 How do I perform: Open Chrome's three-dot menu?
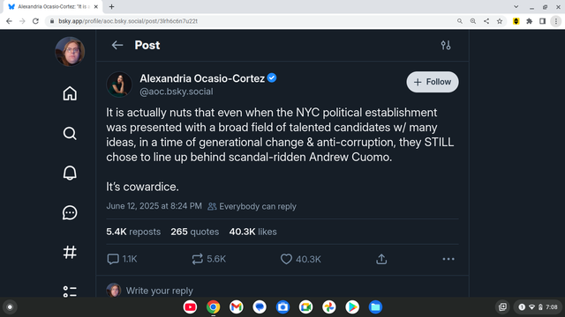click(556, 21)
